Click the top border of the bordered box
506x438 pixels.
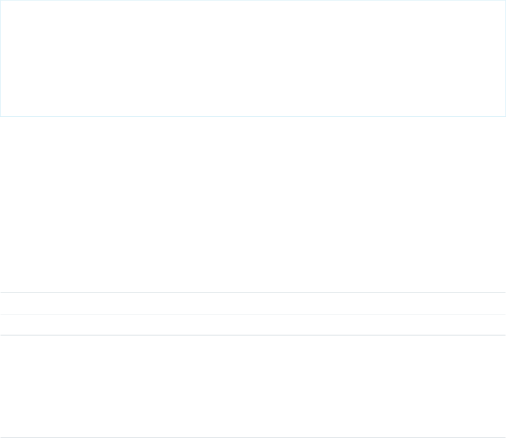point(252,1)
